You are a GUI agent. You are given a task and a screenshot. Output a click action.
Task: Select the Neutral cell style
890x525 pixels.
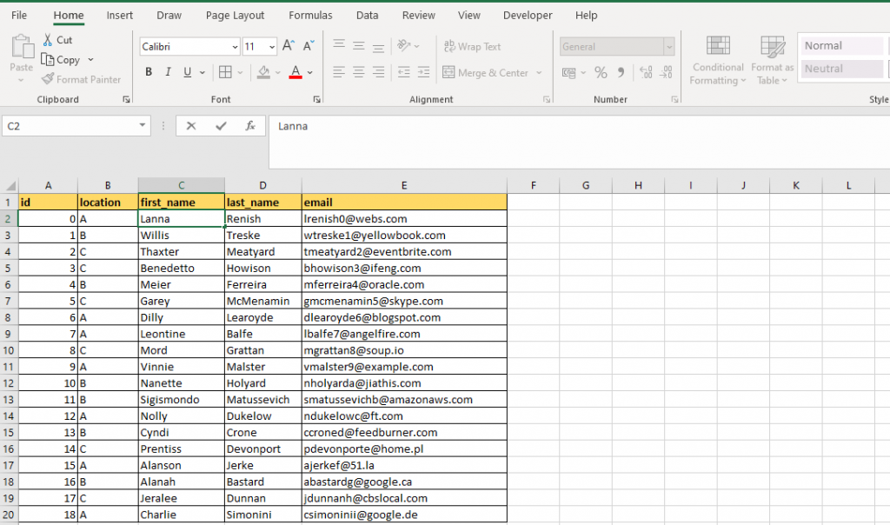(840, 69)
